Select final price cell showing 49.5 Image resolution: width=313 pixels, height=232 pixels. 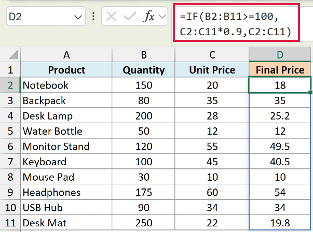(280, 146)
